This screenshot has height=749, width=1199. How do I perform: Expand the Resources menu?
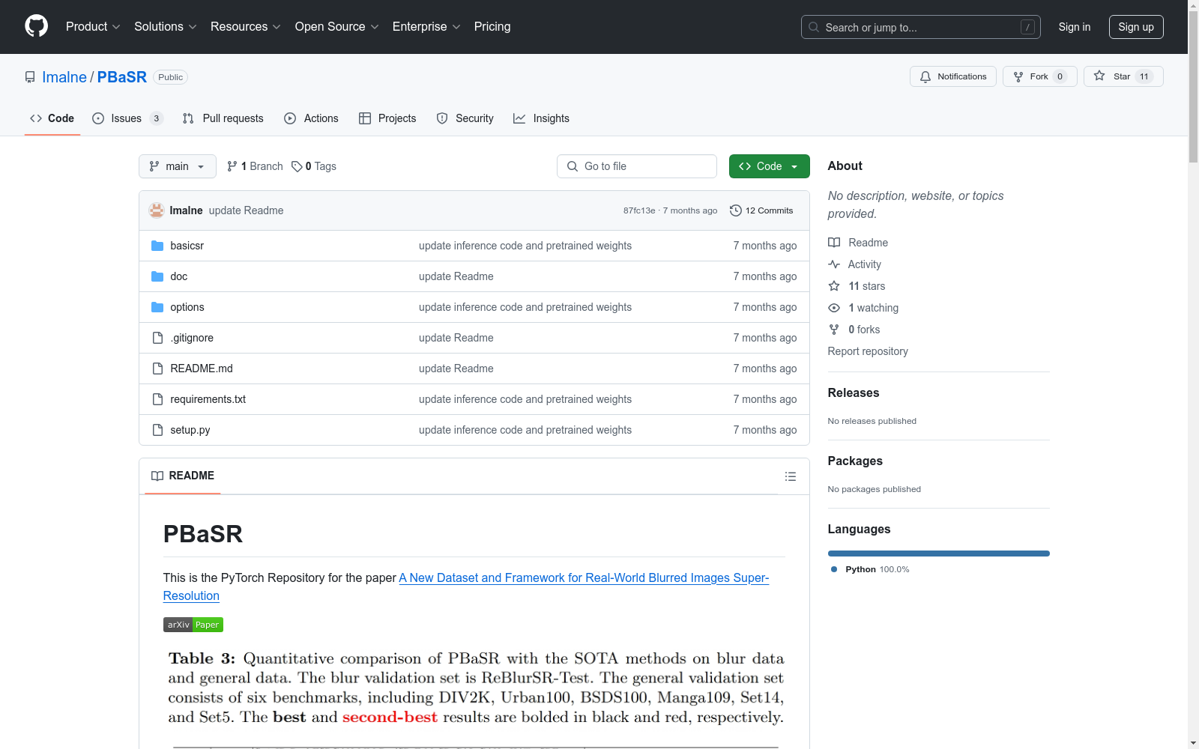coord(246,26)
